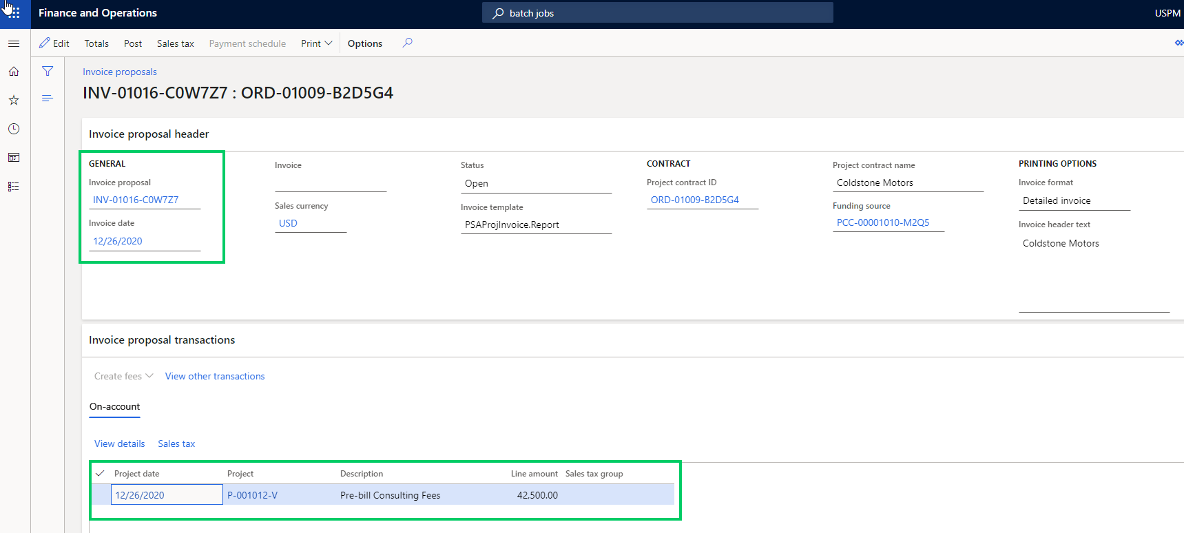Click the batch jobs search box

pos(657,13)
